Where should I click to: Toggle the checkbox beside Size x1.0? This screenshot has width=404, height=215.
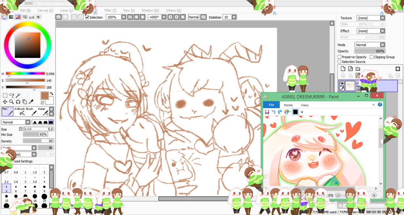(x=21, y=129)
